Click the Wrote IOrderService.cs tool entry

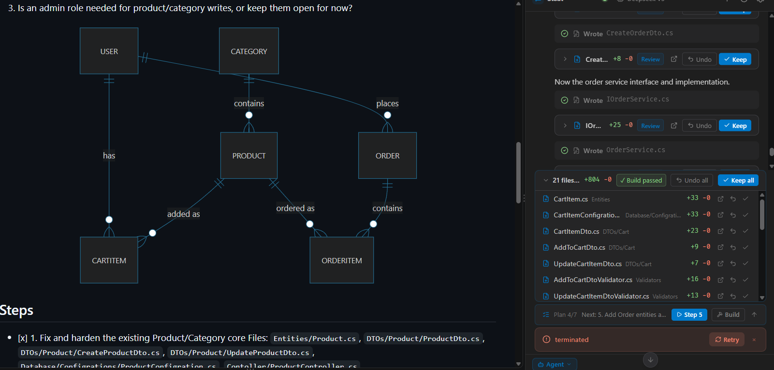pos(657,100)
